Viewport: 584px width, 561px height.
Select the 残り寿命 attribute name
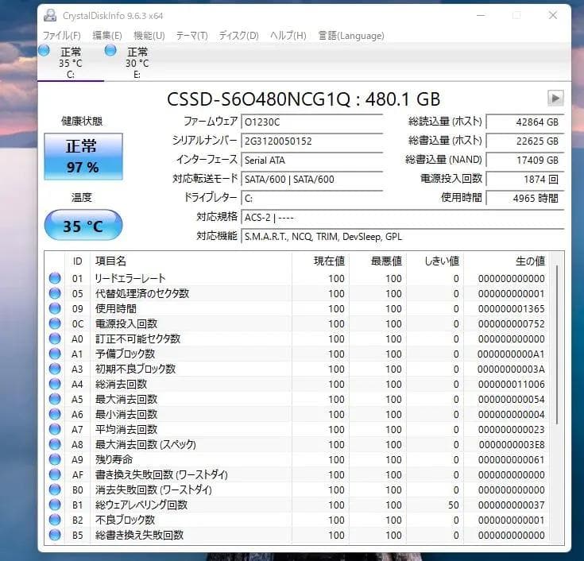coord(114,459)
